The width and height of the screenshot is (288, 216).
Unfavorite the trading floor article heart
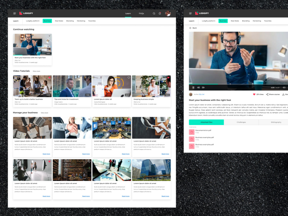point(129,120)
